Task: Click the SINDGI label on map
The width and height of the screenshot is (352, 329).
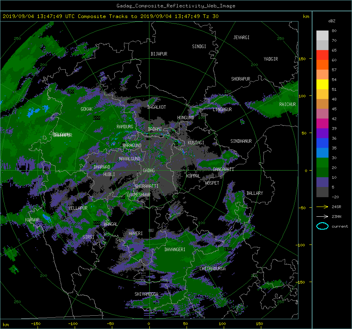Action: point(199,47)
